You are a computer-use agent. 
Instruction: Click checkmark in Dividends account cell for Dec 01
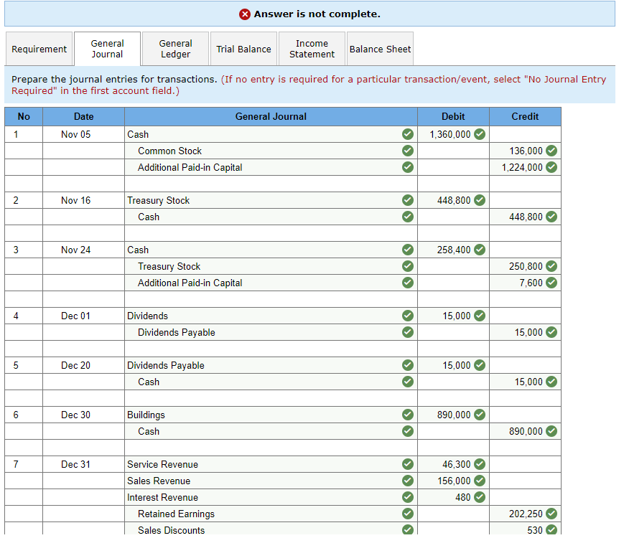pos(408,316)
